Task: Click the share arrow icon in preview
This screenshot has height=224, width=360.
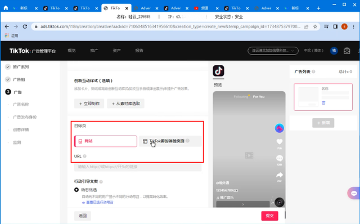Action: (280, 175)
